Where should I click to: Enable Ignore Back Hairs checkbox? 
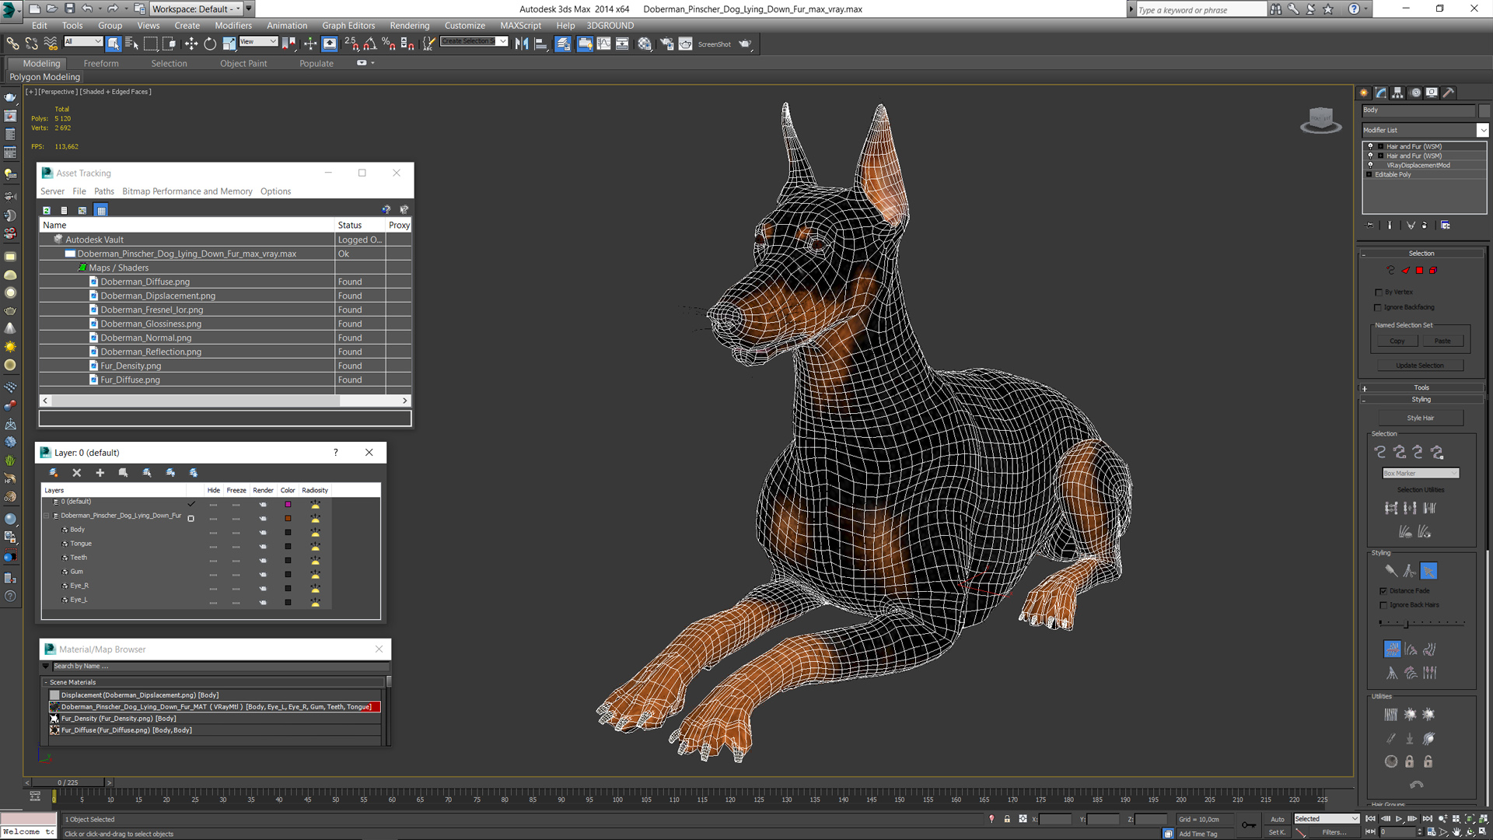(1383, 605)
